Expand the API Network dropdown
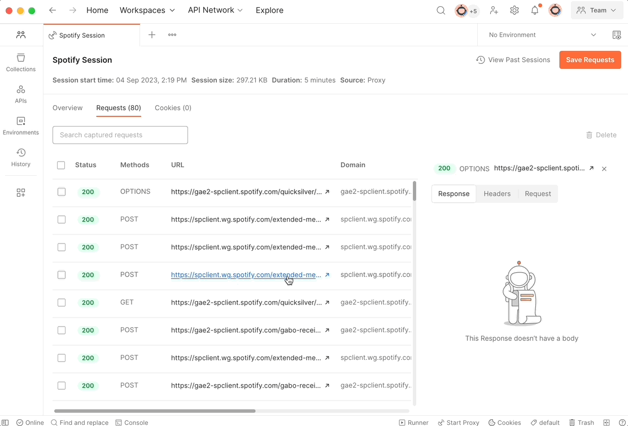Viewport: 628px width, 426px height. [x=216, y=10]
